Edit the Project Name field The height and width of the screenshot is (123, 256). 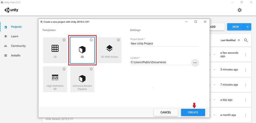165,43
